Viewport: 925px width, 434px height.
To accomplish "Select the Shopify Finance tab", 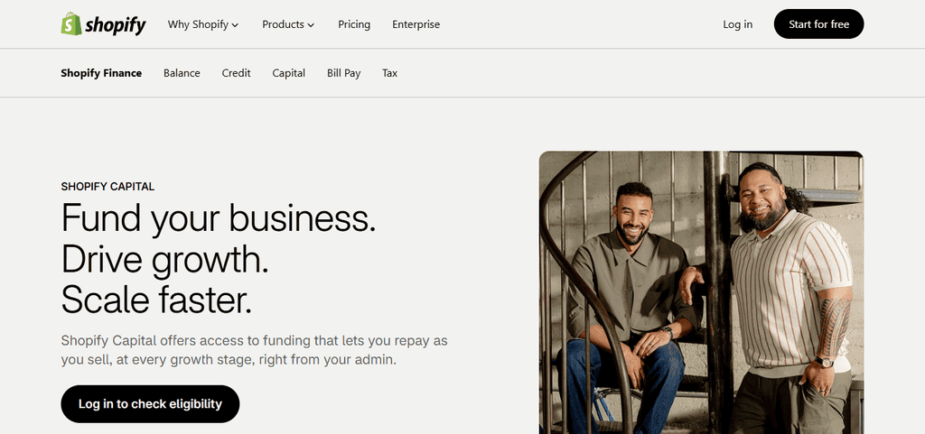I will tap(101, 73).
